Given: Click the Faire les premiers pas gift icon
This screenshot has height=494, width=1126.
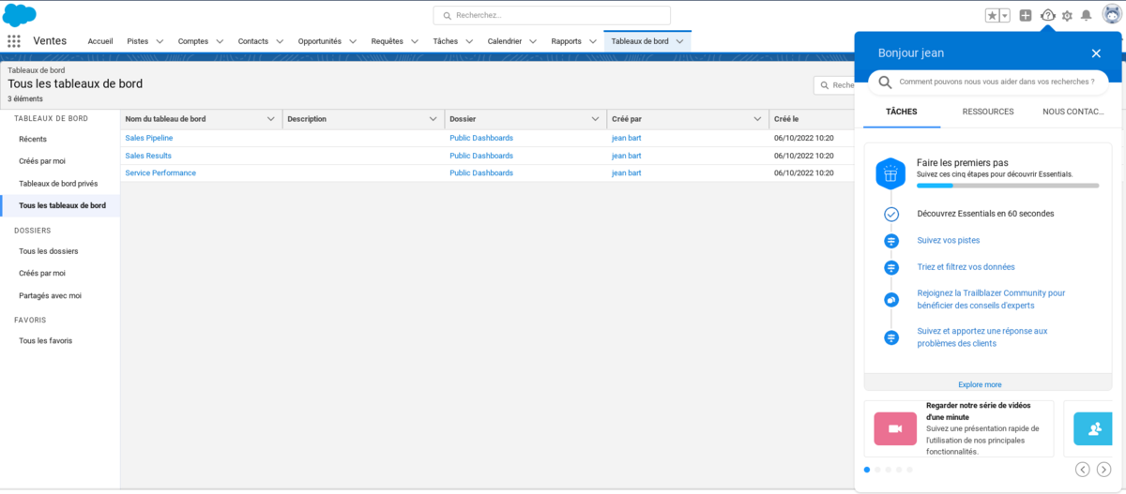Looking at the screenshot, I should pyautogui.click(x=890, y=173).
